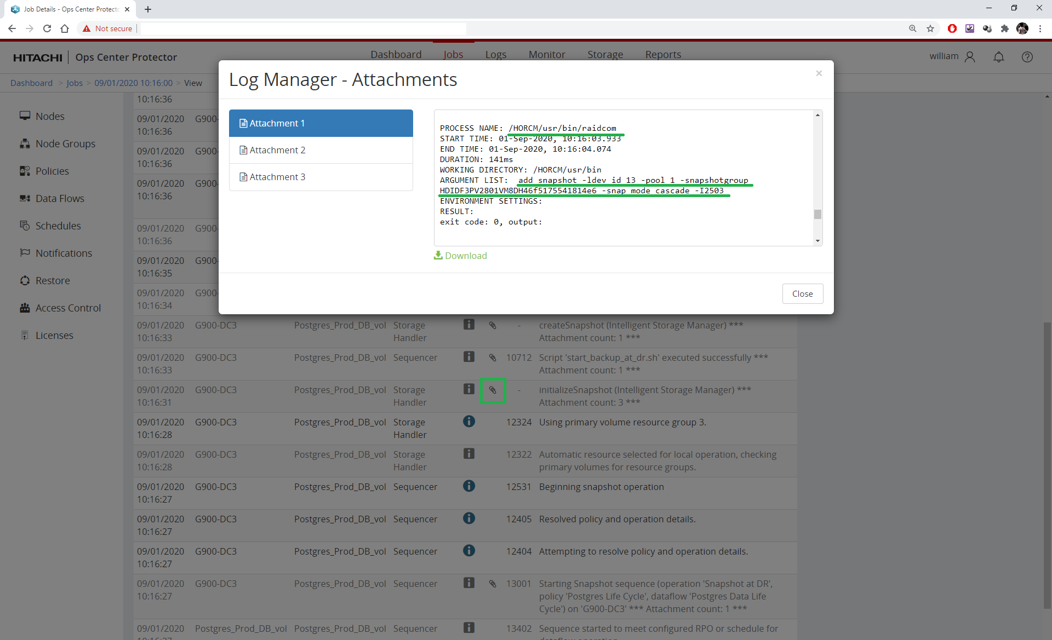This screenshot has width=1052, height=640.
Task: Open the notifications bell icon
Action: coord(999,57)
